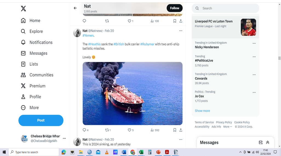Expand the Messages drawer
The image size is (281, 156).
click(x=268, y=142)
